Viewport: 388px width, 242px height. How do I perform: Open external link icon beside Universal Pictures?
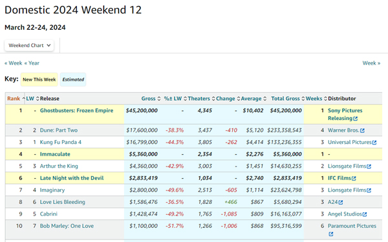tap(374, 143)
